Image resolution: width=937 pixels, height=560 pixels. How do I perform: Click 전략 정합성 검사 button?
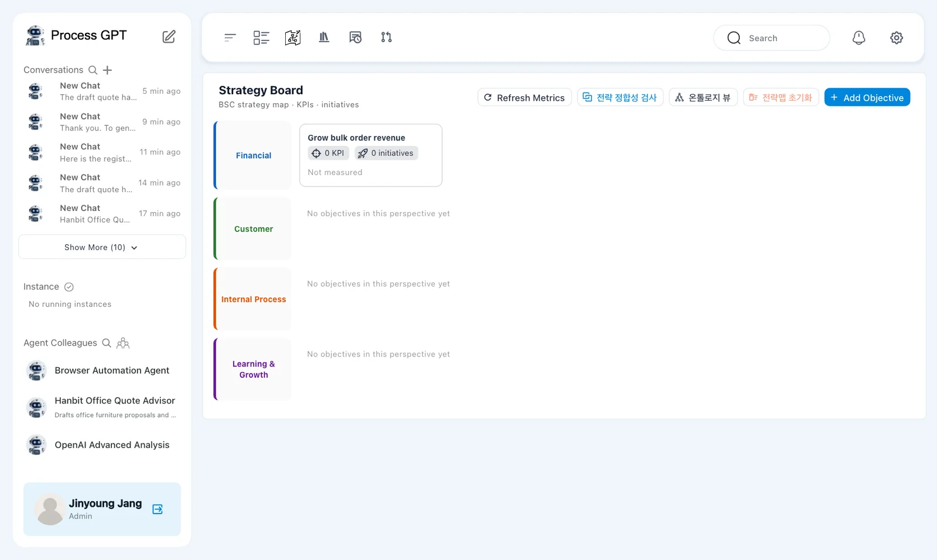(620, 97)
